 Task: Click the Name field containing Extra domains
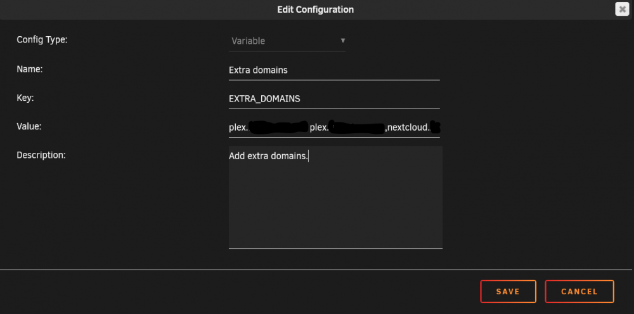[x=334, y=70]
